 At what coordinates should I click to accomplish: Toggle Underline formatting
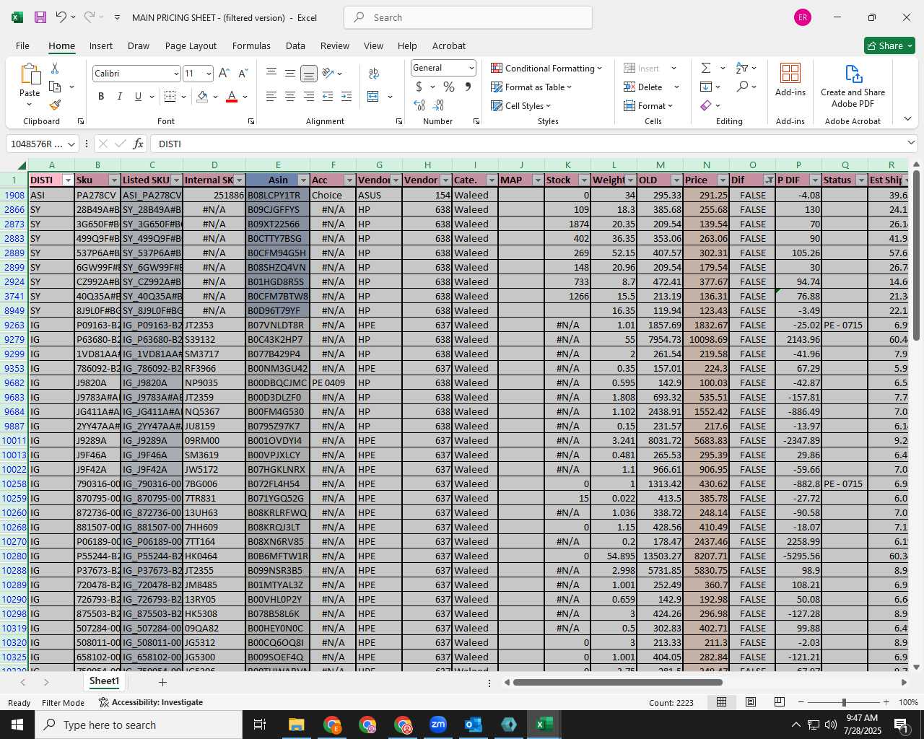138,96
